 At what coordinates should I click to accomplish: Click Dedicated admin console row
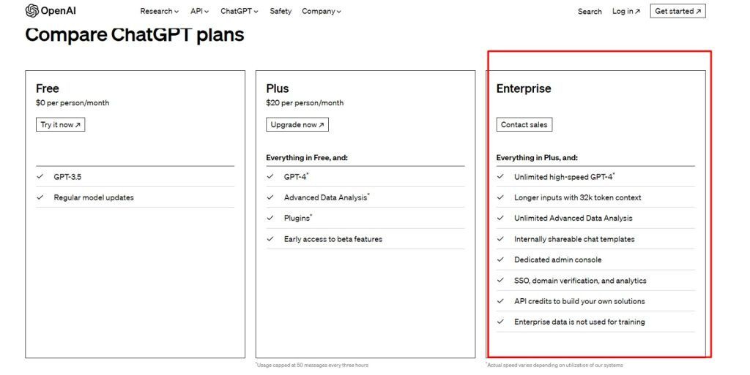[595, 260]
